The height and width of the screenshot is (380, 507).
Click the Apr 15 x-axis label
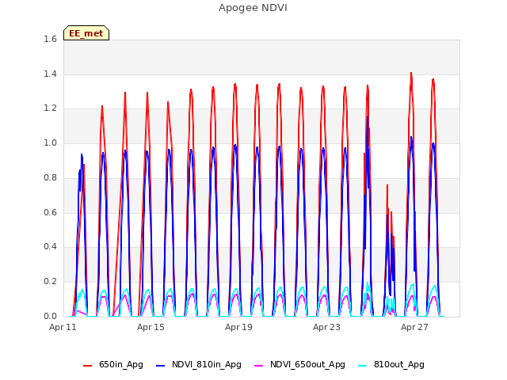(151, 327)
